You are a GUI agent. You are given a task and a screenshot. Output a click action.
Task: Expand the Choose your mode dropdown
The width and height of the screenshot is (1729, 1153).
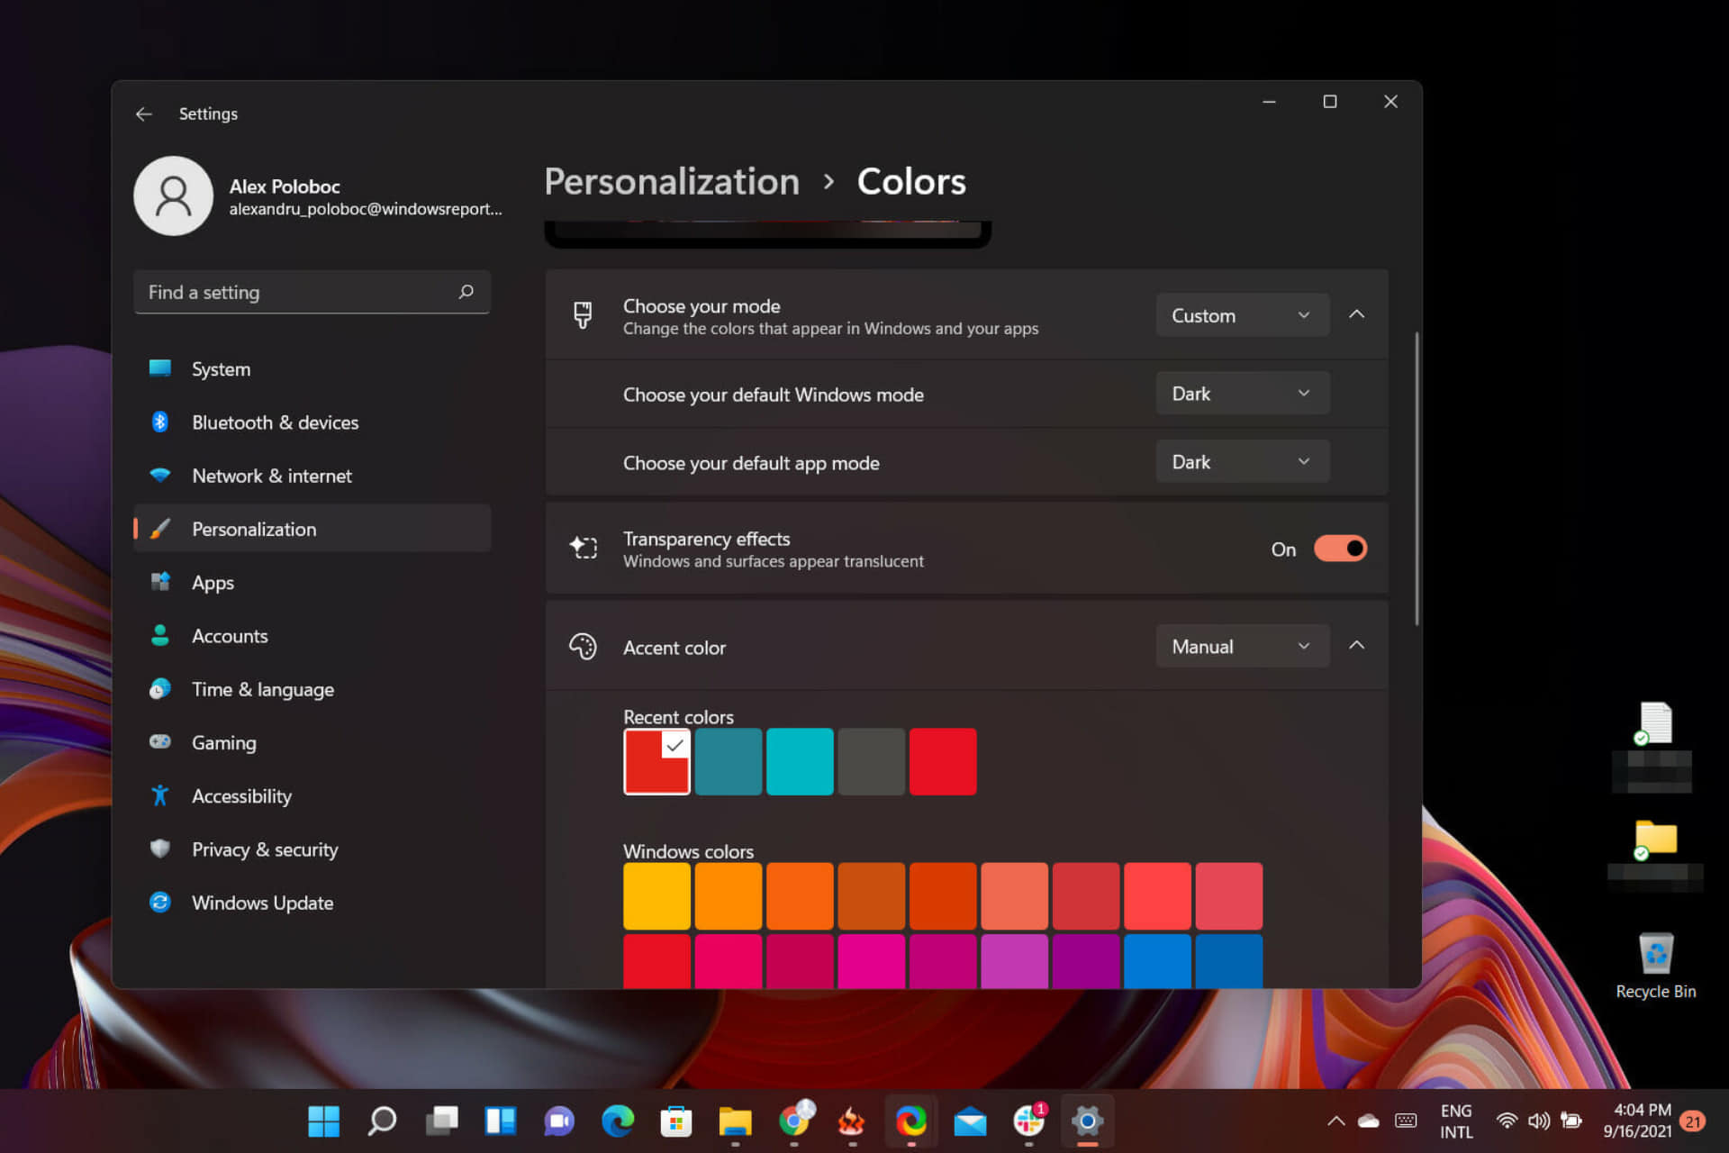tap(1240, 314)
